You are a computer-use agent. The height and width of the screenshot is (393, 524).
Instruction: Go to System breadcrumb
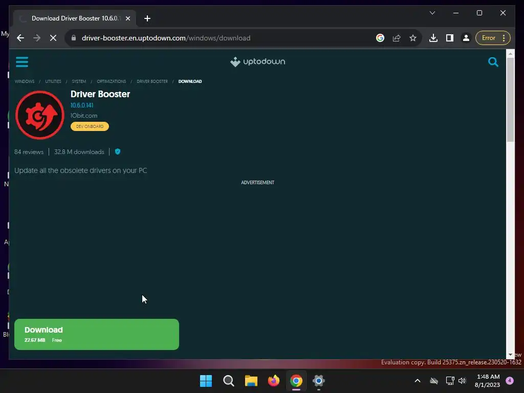click(79, 81)
